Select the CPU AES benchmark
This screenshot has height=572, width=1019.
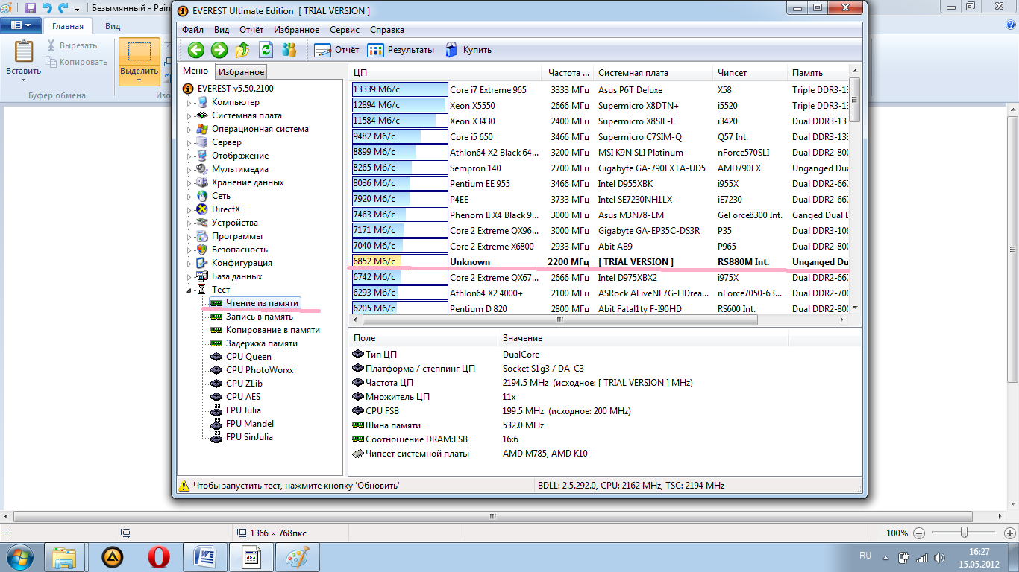click(243, 397)
